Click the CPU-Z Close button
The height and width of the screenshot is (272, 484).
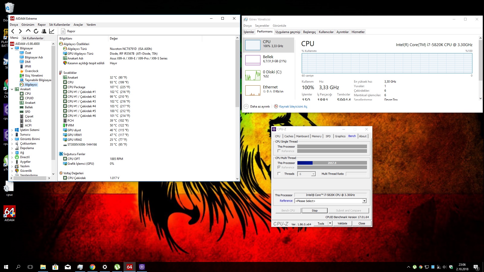point(362,223)
